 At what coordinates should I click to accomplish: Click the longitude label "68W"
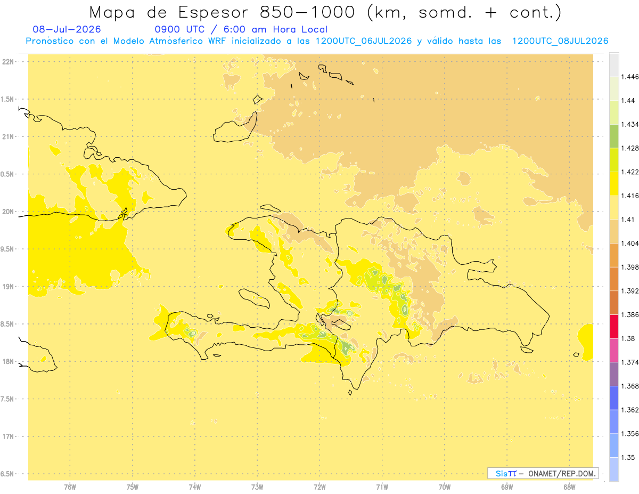(x=569, y=488)
